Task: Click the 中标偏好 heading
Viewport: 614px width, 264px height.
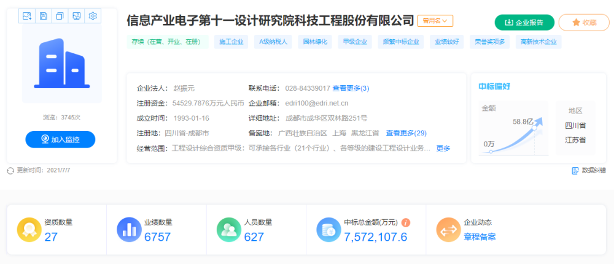Action: coord(494,86)
